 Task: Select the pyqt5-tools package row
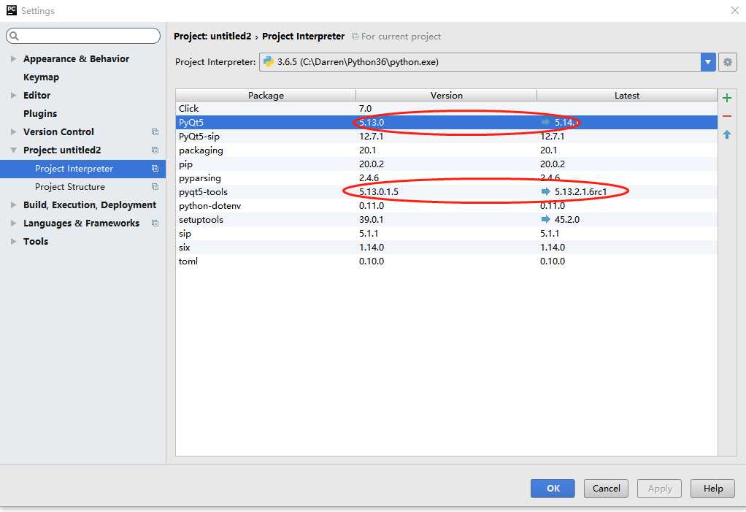(x=446, y=192)
